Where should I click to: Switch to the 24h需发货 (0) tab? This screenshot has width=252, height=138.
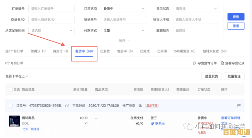(x=185, y=51)
